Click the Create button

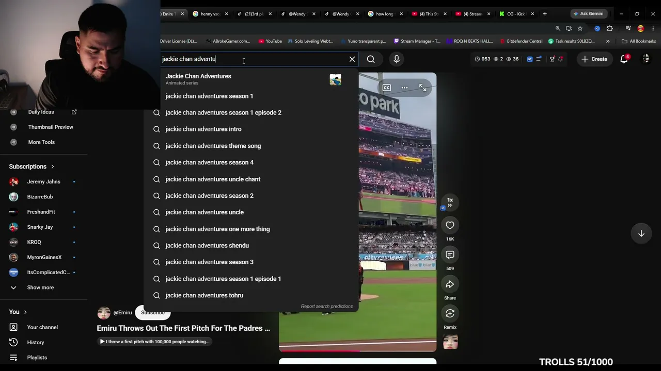594,59
